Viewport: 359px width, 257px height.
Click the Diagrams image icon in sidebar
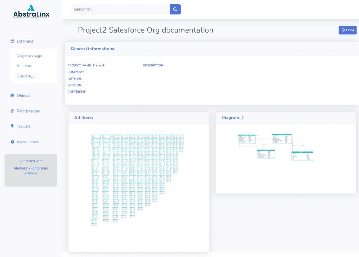12,41
